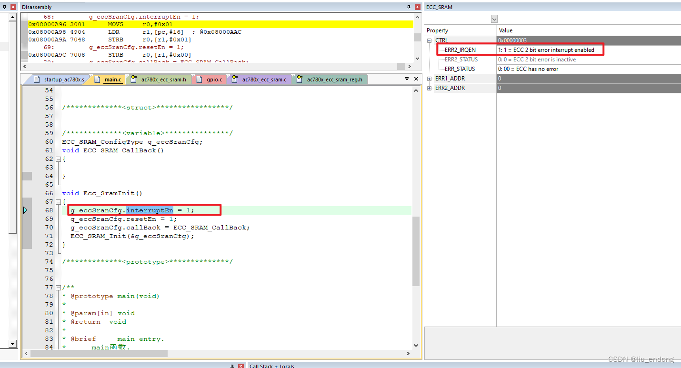Collapse the Ecc_SramInit function fold marker
This screenshot has height=368, width=681.
click(58, 201)
